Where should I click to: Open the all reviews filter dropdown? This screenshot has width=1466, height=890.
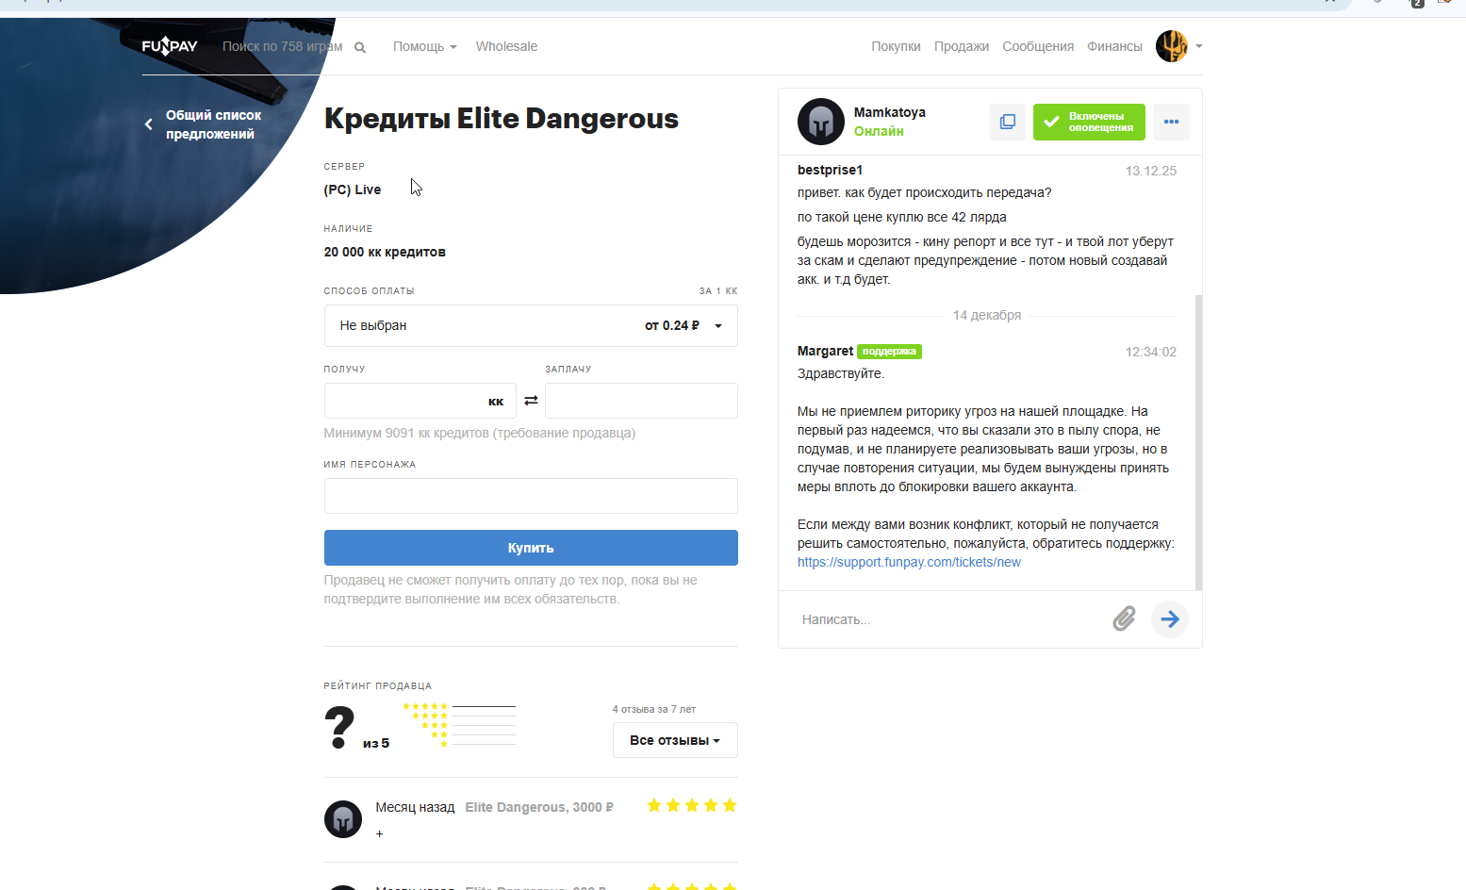pyautogui.click(x=675, y=740)
